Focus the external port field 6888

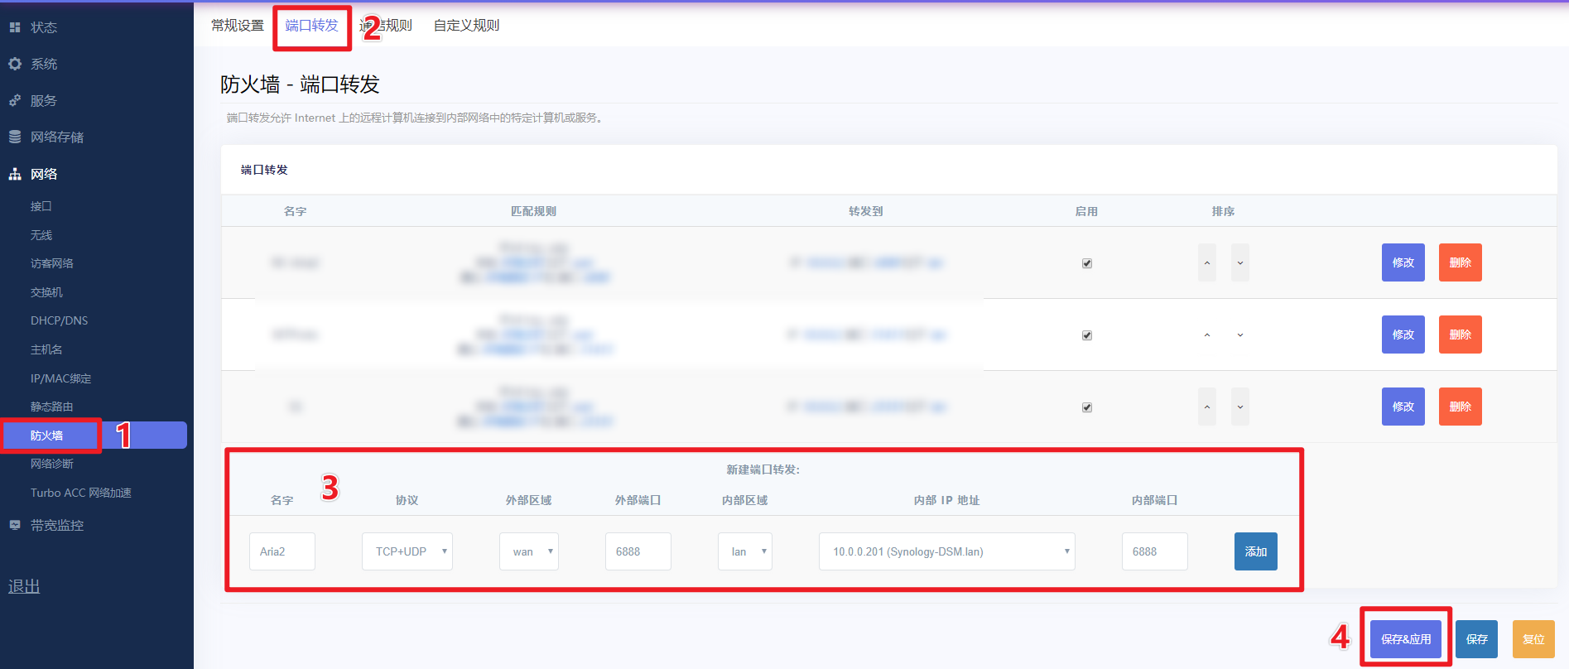638,551
